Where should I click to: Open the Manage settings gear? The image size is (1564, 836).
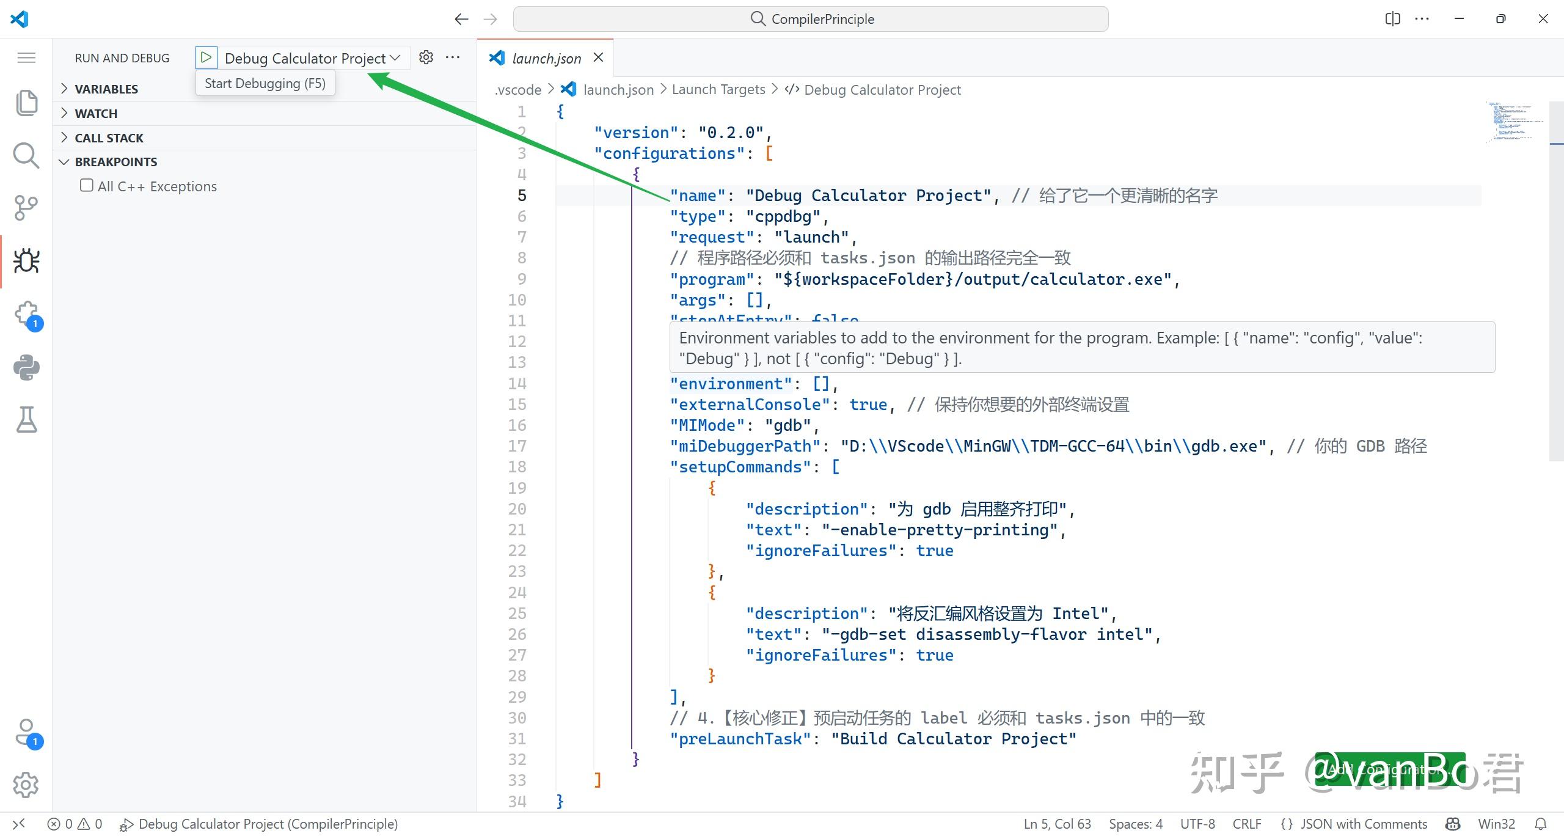26,785
